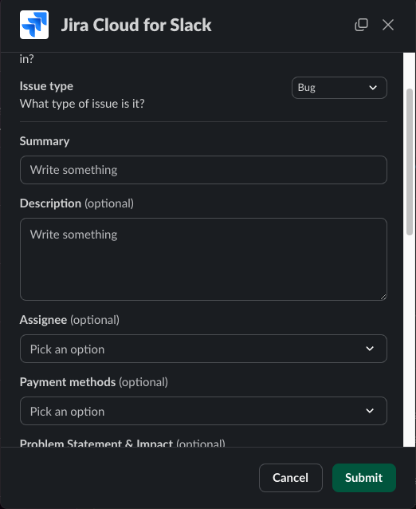The image size is (416, 509).
Task: Click the Assignee dropdown chevron arrow
Action: (x=370, y=349)
